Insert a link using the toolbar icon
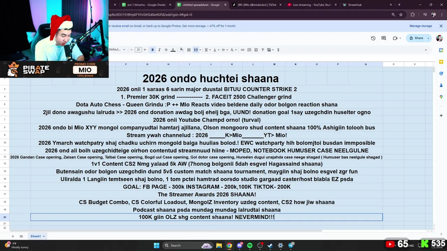The width and height of the screenshot is (447, 251). tap(242, 50)
